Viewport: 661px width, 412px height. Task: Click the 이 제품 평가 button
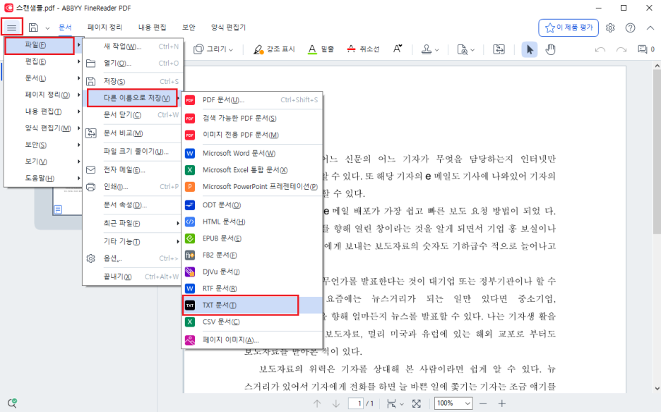click(x=568, y=28)
